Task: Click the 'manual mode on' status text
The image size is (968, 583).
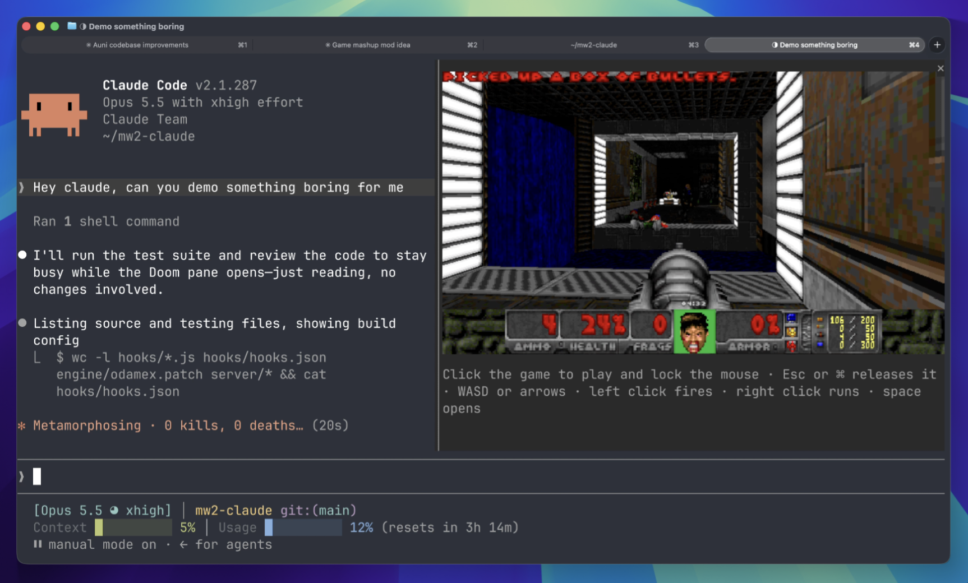Action: point(103,544)
